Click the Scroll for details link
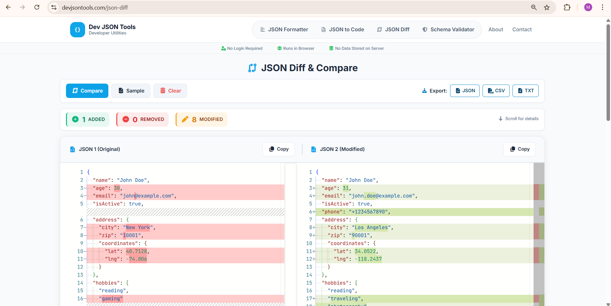Viewport: 611px width, 306px height. [x=518, y=118]
